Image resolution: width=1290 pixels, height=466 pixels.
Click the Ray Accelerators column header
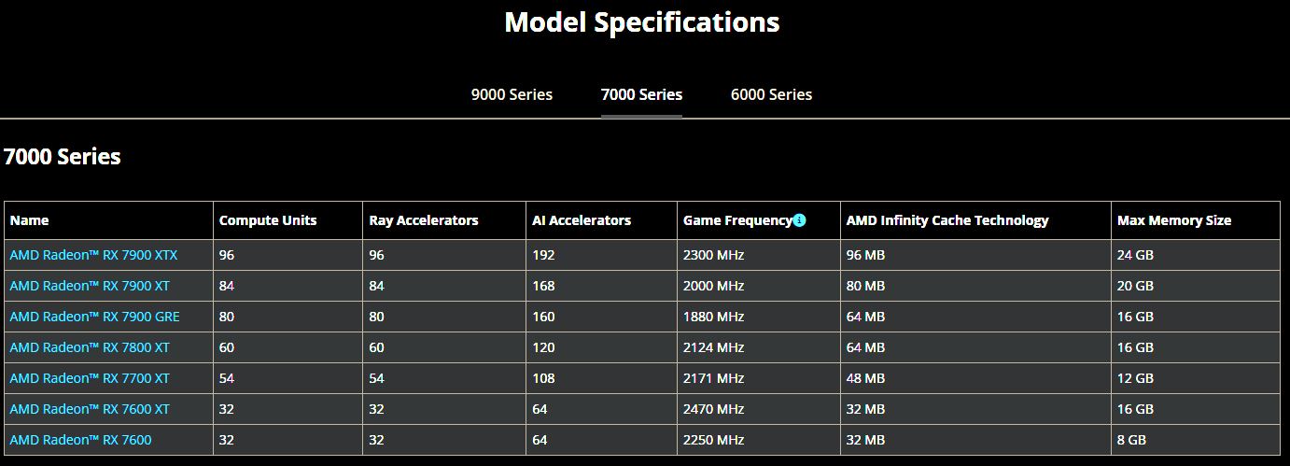click(x=424, y=220)
